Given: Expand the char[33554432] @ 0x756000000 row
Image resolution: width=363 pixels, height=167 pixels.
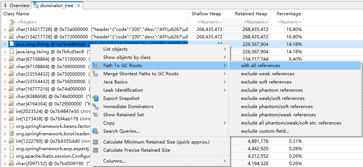Looking at the screenshot, I should point(5,81).
